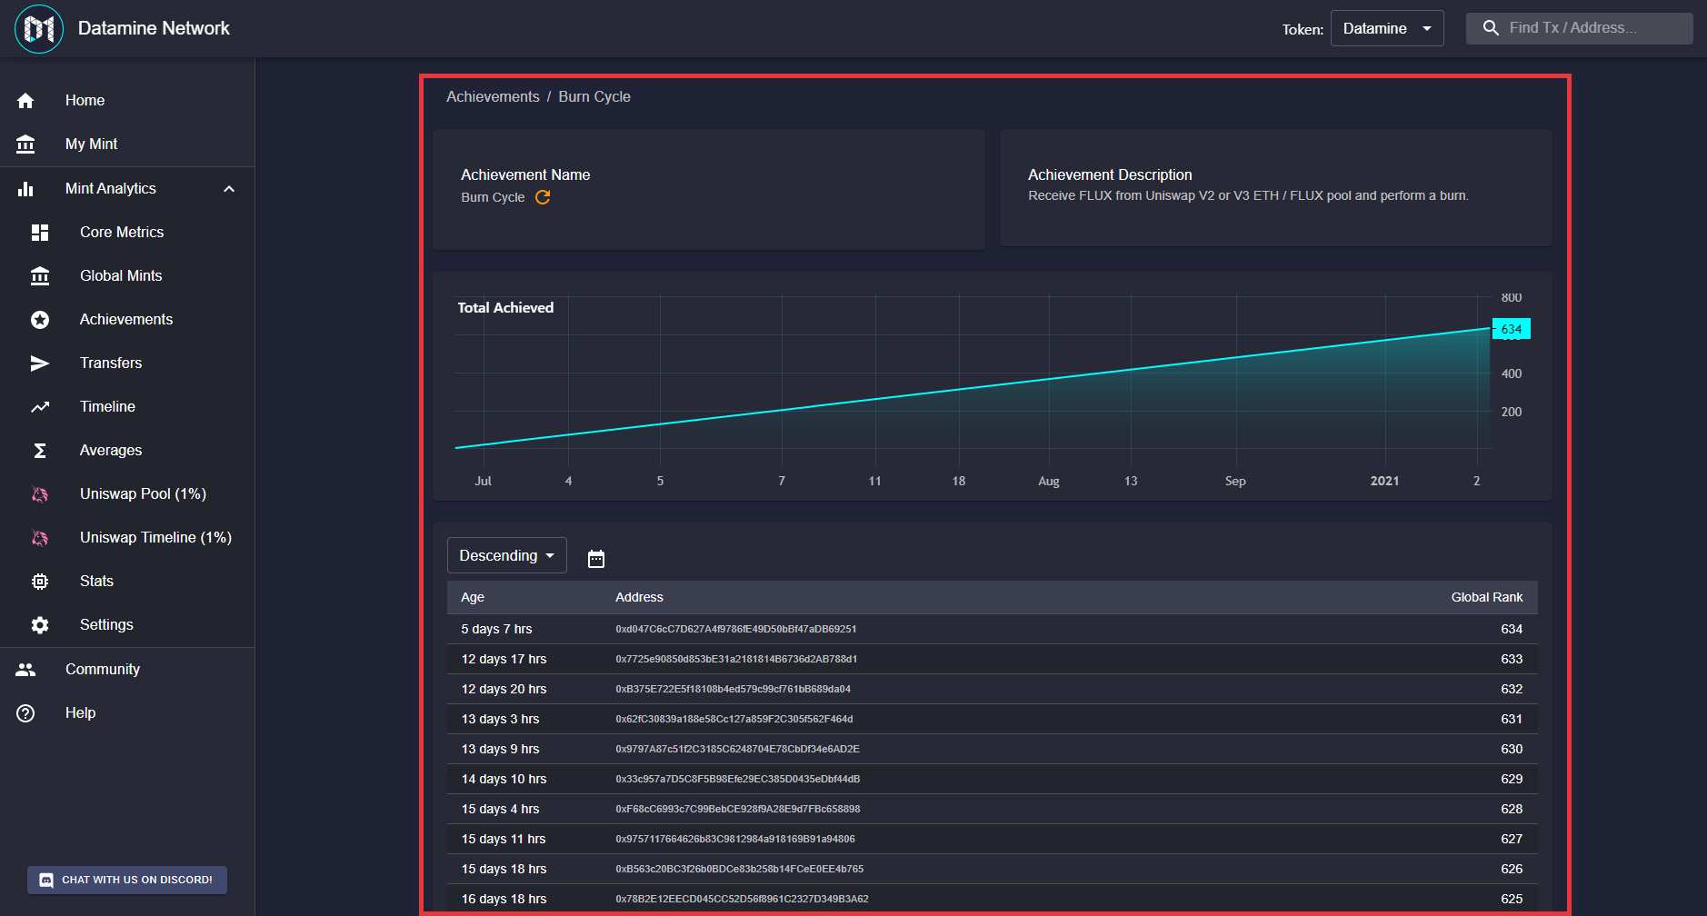
Task: Click the Achievements star badge icon
Action: coord(40,320)
